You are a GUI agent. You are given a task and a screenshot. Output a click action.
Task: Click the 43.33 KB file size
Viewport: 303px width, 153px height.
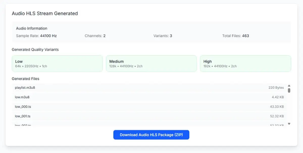(277, 107)
